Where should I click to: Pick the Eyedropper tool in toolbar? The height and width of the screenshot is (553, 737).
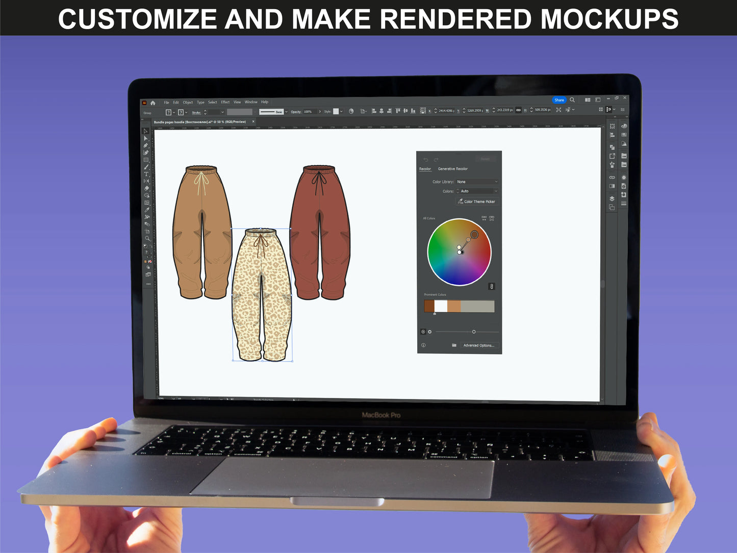[147, 210]
